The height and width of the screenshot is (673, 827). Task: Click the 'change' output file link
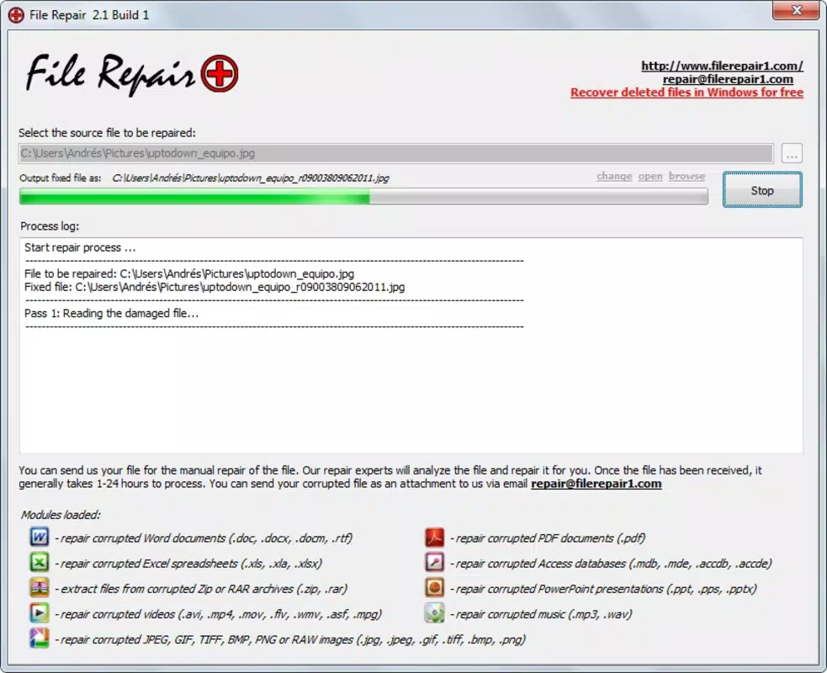614,176
